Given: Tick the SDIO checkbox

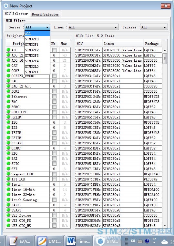Looking at the screenshot, I should (x=54, y=164).
